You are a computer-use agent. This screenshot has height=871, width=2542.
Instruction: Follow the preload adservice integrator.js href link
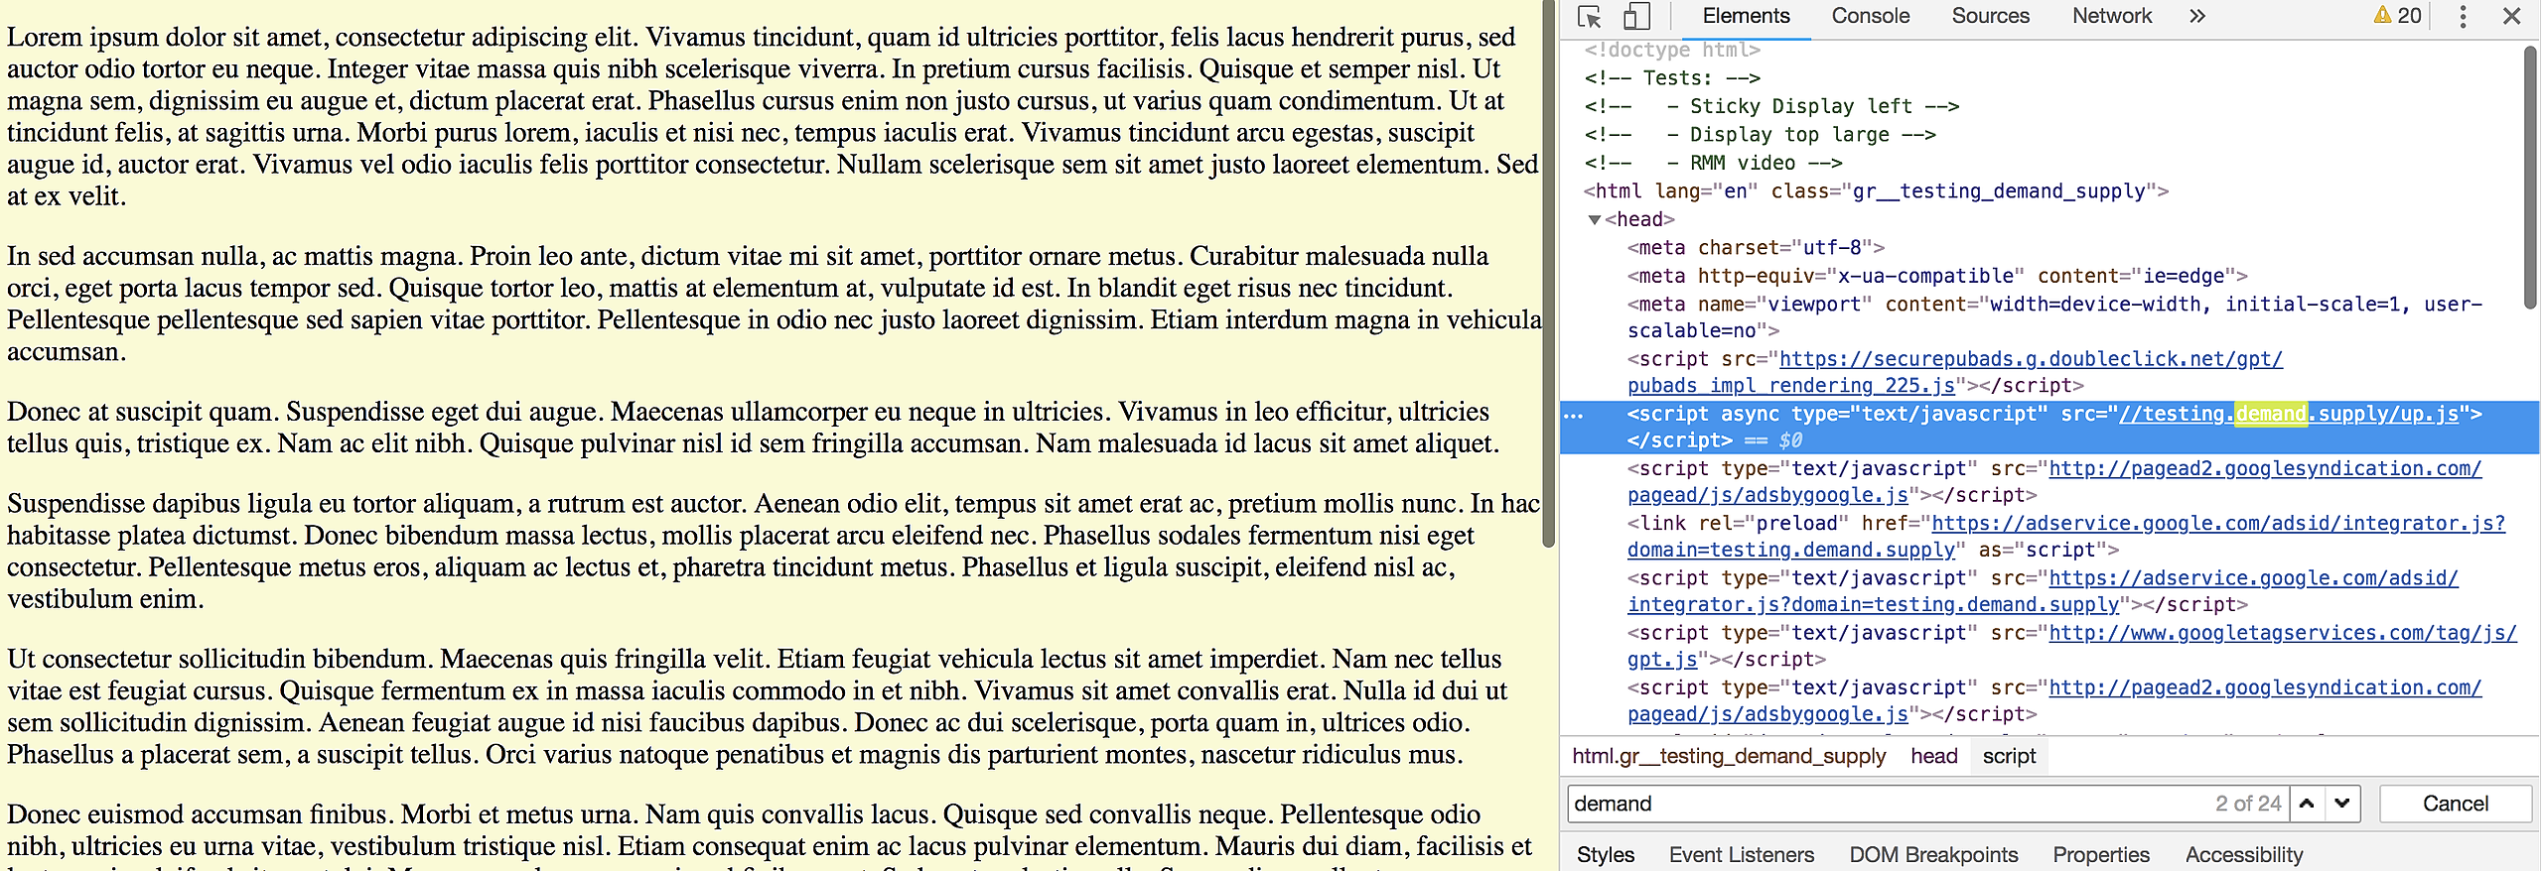2066,536
